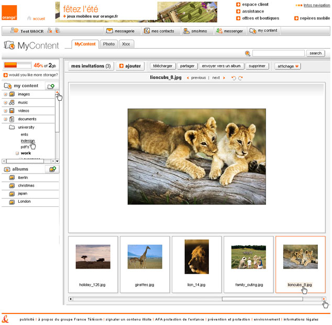Select the pdf's subfolder
This screenshot has width=332, height=325.
(x=25, y=147)
